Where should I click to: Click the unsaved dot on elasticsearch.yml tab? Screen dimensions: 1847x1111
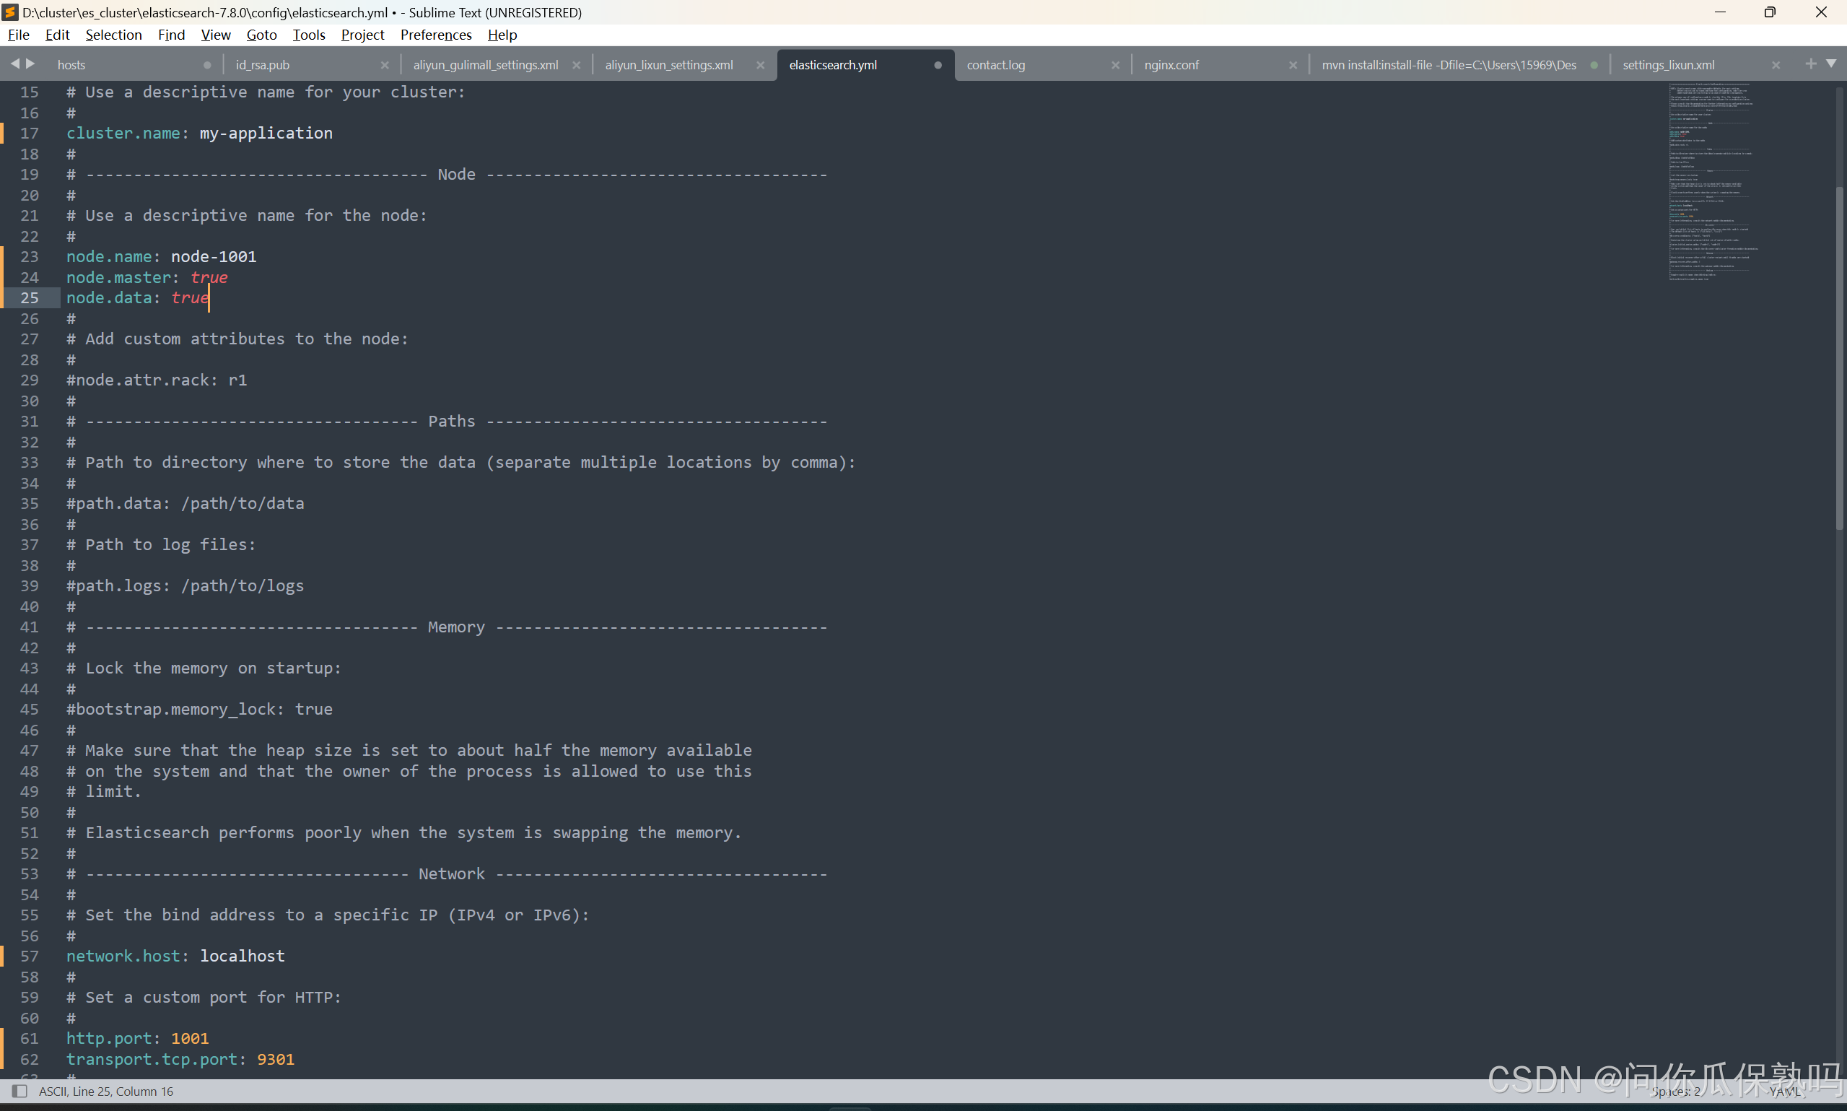(x=938, y=65)
